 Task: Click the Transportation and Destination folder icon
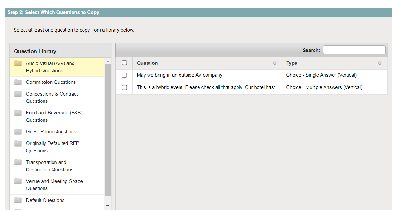coord(18,162)
